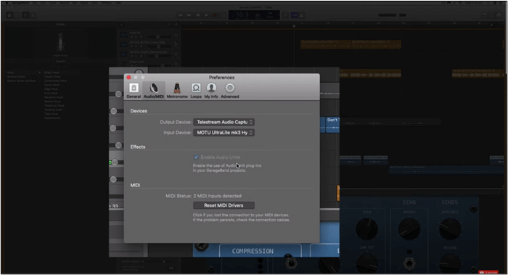The width and height of the screenshot is (508, 275).
Task: Select the Audio/MIDI preferences tab
Action: pyautogui.click(x=154, y=91)
